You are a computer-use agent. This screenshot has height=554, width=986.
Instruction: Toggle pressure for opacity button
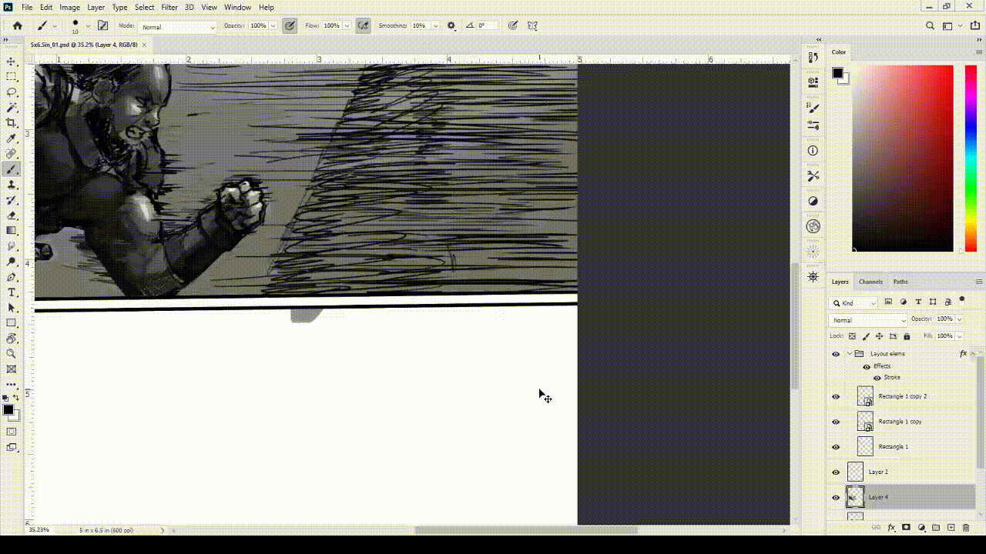(290, 25)
